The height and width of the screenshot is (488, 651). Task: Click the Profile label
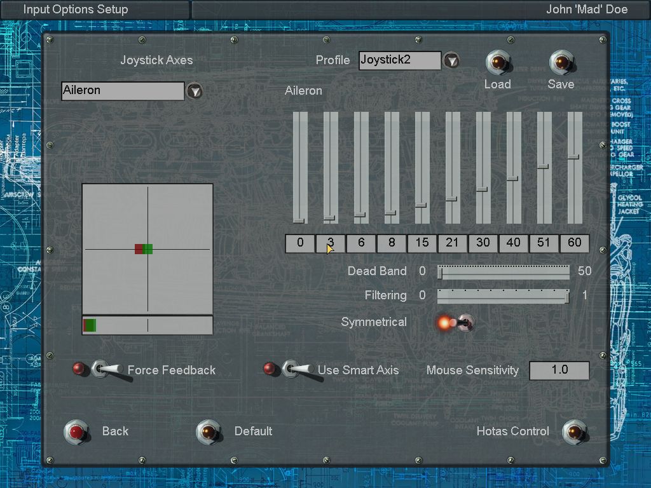click(332, 60)
